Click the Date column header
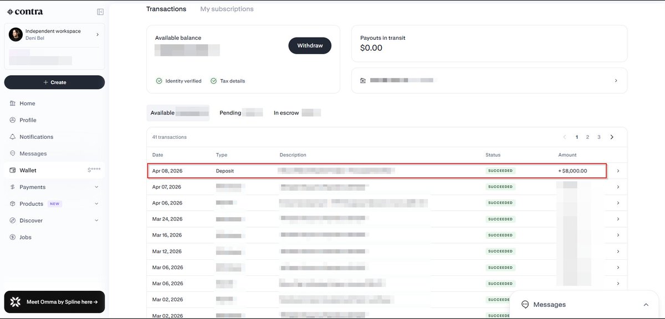Screen dimensions: 665x319 click(158, 155)
